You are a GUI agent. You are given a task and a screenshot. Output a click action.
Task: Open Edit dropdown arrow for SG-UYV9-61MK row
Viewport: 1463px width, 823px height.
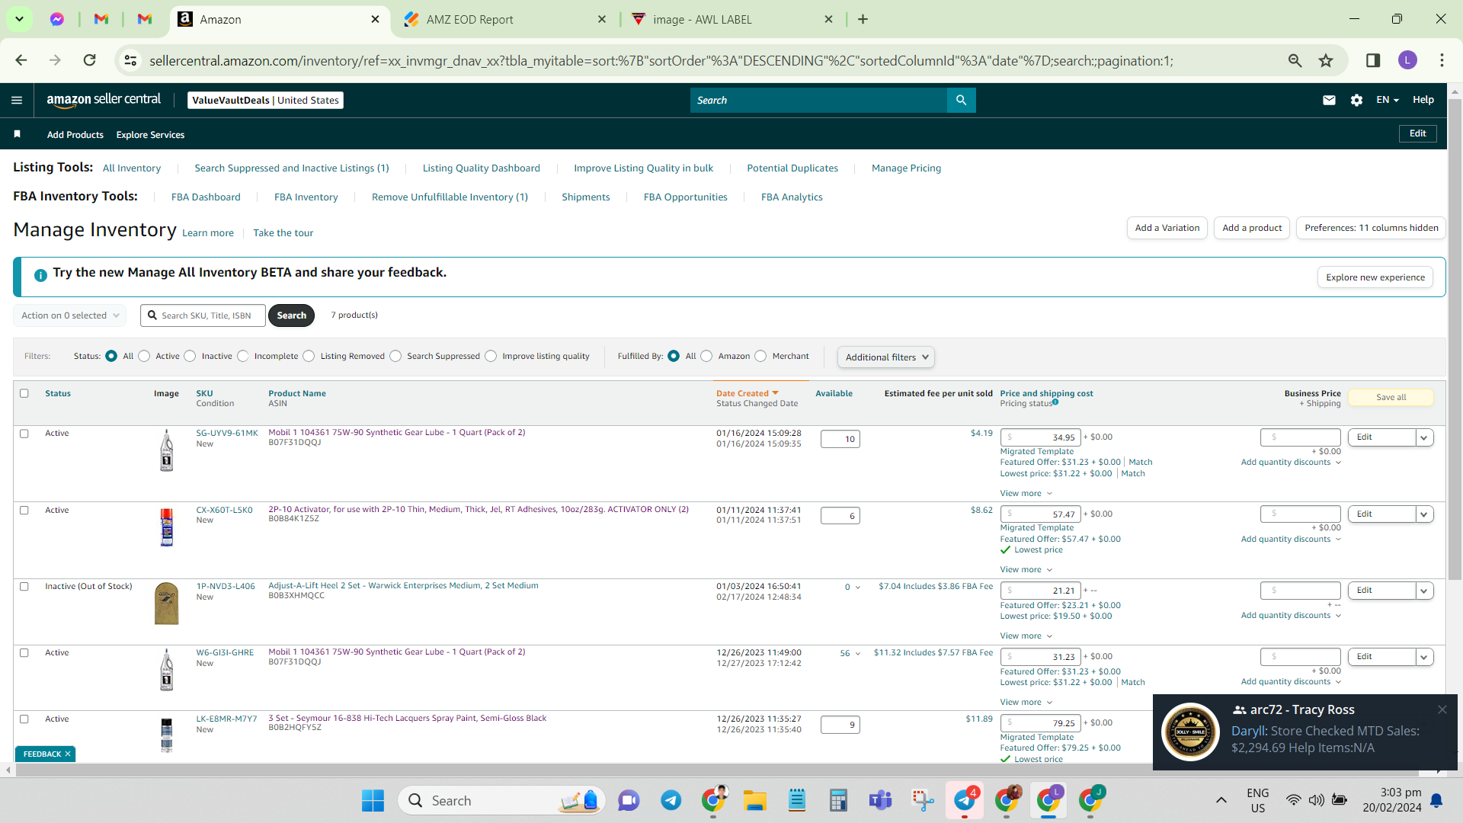(1423, 437)
